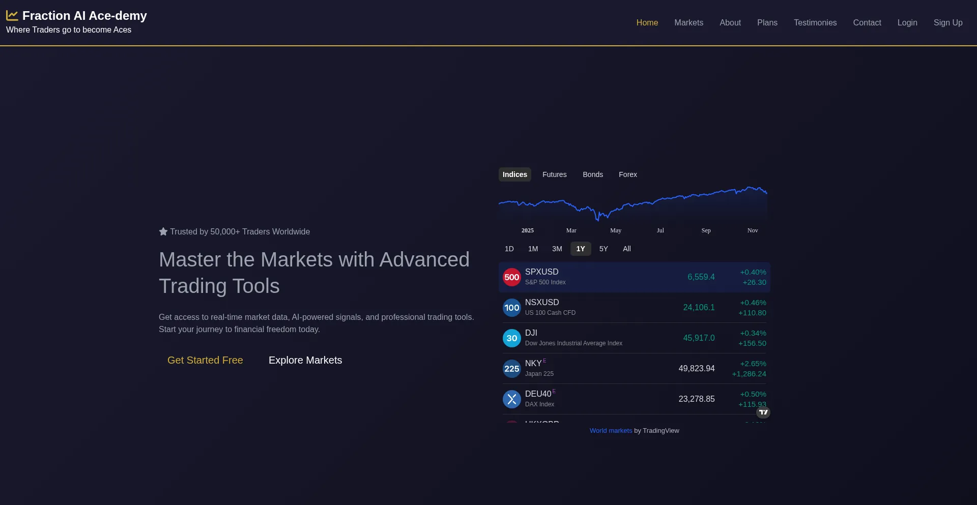Go to Plans in top navigation
The height and width of the screenshot is (505, 977).
[767, 23]
